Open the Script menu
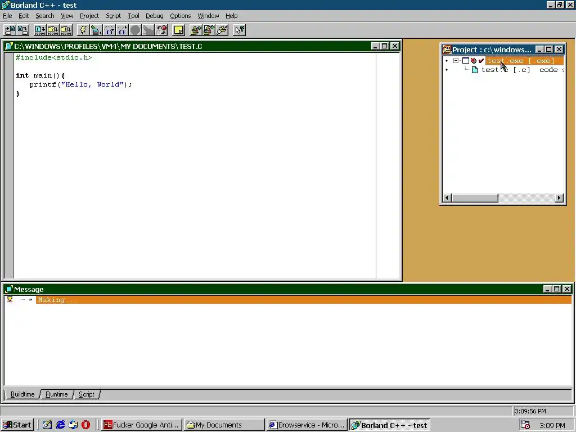This screenshot has width=576, height=432. [113, 16]
